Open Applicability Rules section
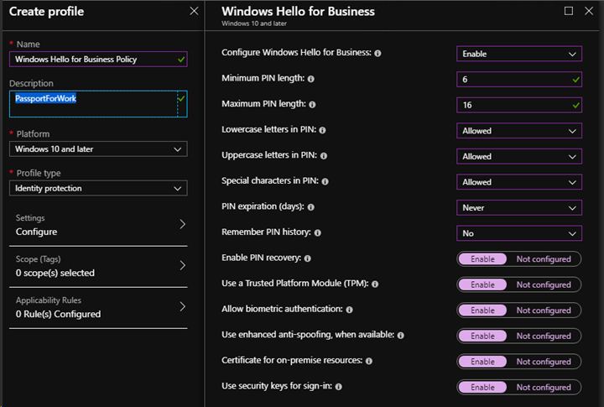 pos(98,308)
